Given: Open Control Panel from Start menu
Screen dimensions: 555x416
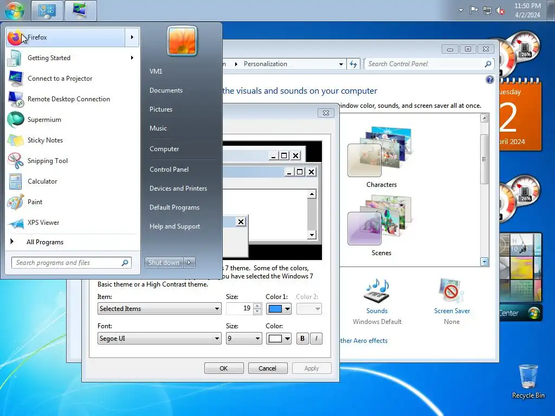Looking at the screenshot, I should 169,170.
